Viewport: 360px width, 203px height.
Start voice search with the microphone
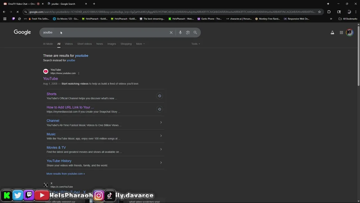click(180, 32)
